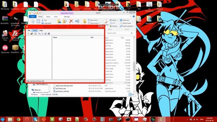The image size is (217, 122).
Task: Open the File menu in the PKG viewer
Action: coord(29,30)
